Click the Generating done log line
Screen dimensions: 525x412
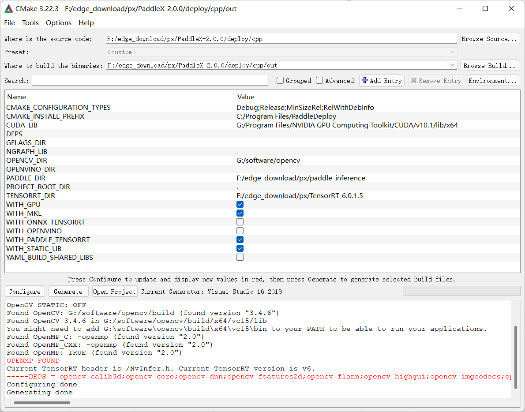tap(40, 392)
